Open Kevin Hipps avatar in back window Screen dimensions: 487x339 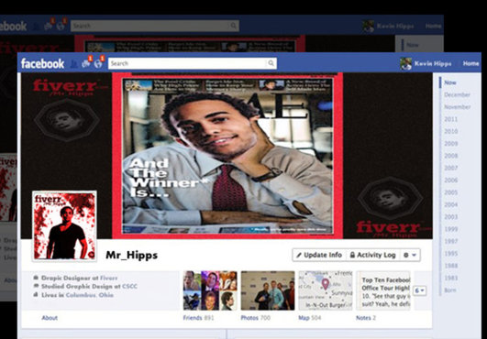[369, 26]
